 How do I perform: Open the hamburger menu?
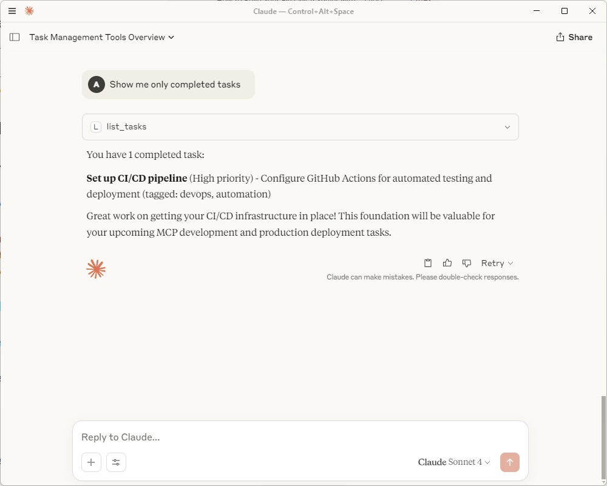pos(12,11)
